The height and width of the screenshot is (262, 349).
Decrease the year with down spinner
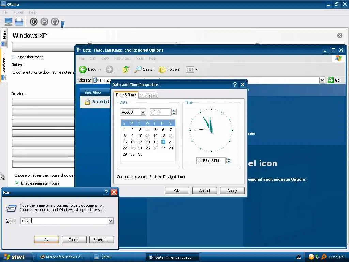[x=174, y=114]
